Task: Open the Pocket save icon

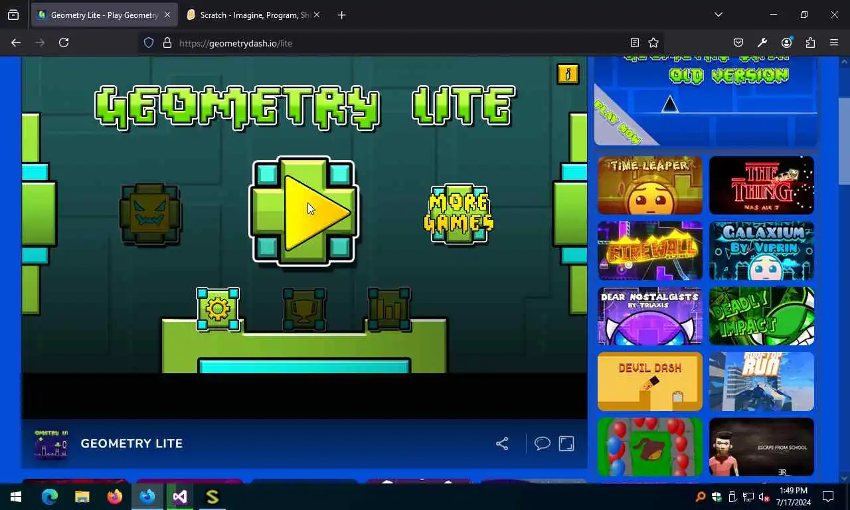Action: tap(738, 42)
